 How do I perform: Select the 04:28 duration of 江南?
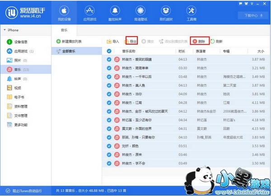pyautogui.click(x=182, y=103)
